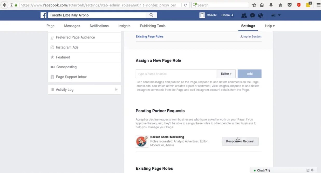
Task: Switch to the Messages tab
Action: coord(72,26)
